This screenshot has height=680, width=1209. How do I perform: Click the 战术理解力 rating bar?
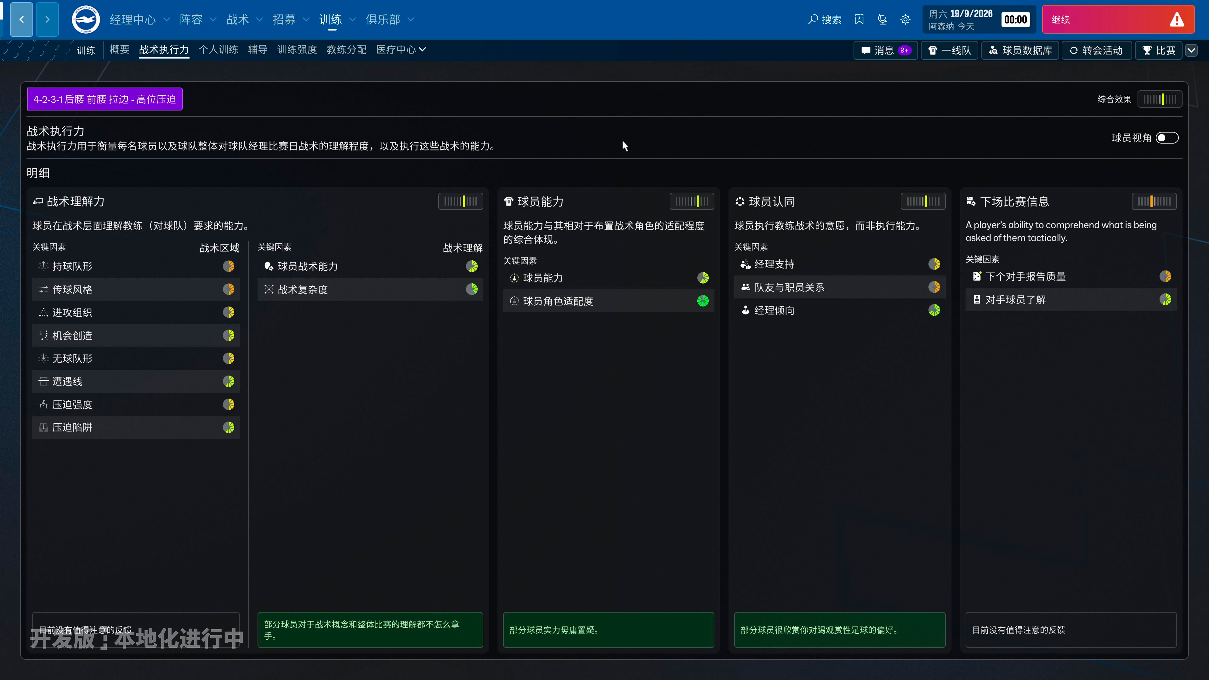coord(460,201)
